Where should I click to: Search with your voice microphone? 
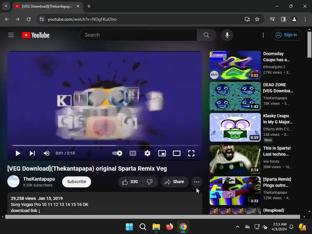[227, 35]
